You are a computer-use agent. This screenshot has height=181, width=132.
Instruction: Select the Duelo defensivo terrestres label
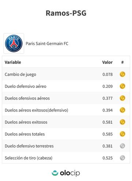tap(29, 146)
